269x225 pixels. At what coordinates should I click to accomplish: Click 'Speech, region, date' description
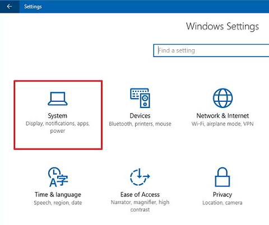pyautogui.click(x=58, y=203)
